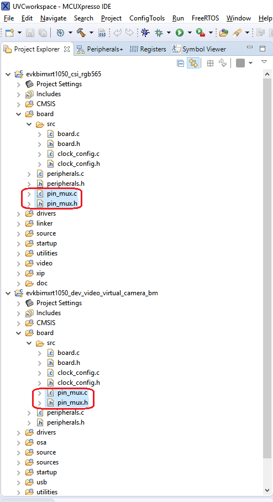Minimize the Project Explorer panel
This screenshot has width=273, height=502.
pos(250,48)
